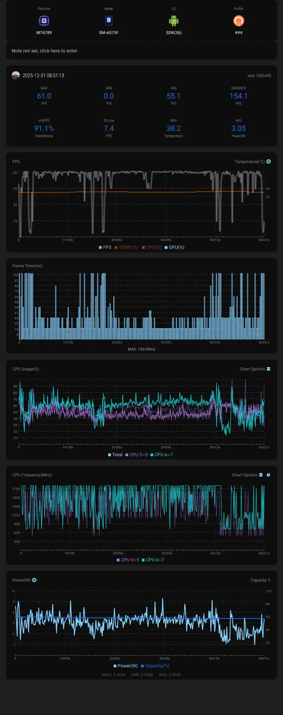Screen dimensions: 283x715
Task: Click the Android OS robot icon
Action: point(174,21)
